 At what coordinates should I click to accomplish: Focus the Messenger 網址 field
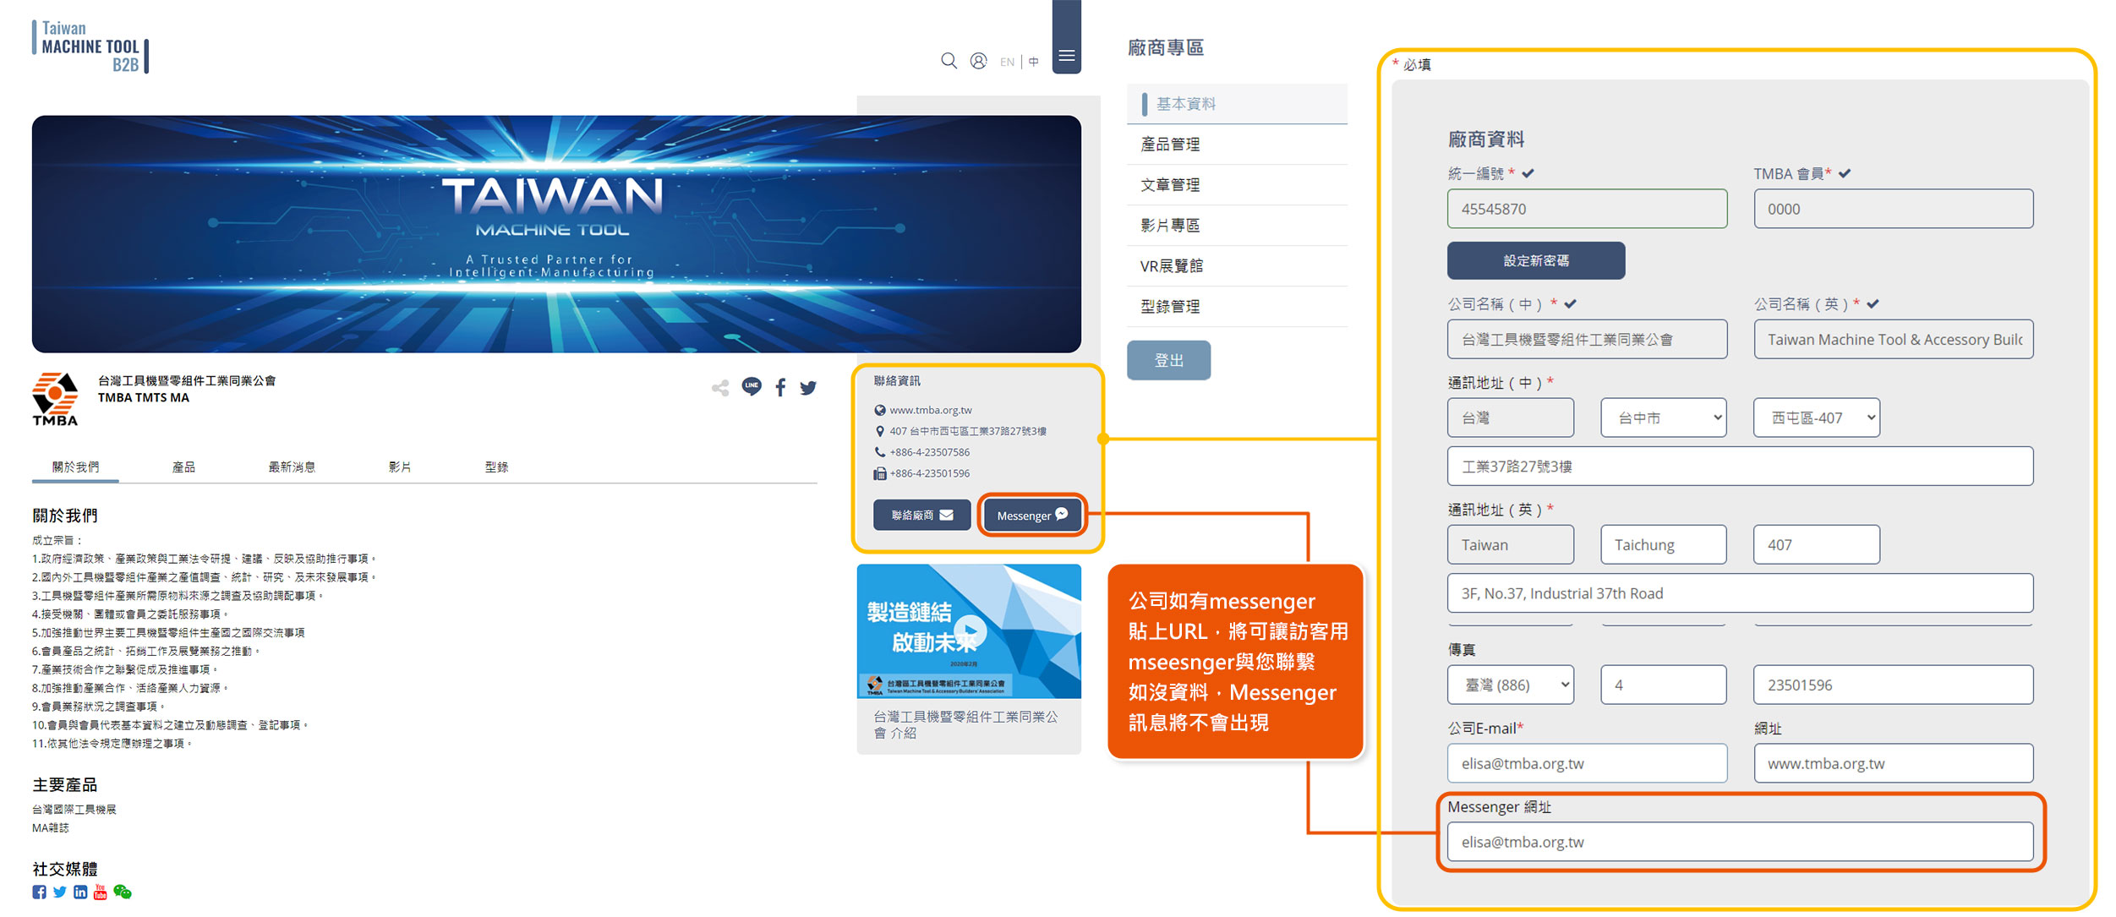pos(1740,842)
